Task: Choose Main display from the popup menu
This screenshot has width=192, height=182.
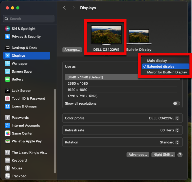Action: click(157, 60)
